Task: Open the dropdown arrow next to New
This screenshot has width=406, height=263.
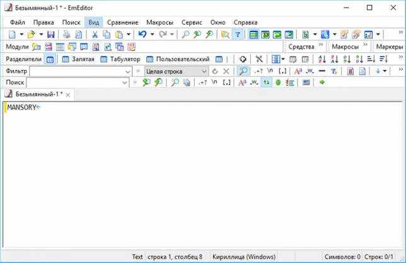Action: point(21,34)
